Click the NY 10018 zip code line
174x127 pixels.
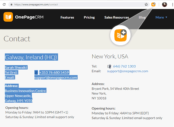[99, 98]
